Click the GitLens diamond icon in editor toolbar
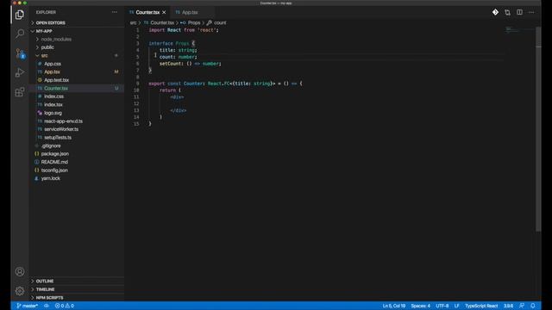 pyautogui.click(x=495, y=12)
